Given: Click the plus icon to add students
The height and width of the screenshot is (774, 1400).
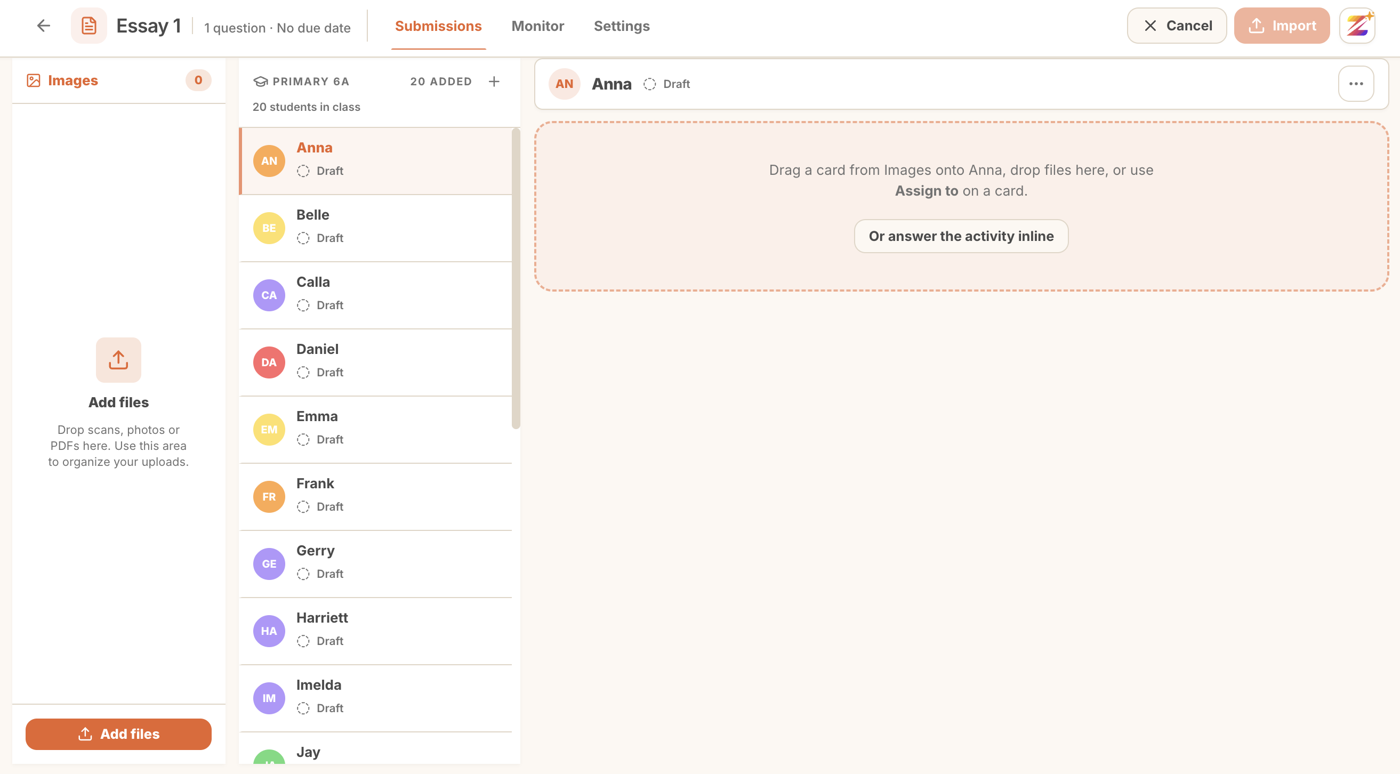Looking at the screenshot, I should coord(494,82).
